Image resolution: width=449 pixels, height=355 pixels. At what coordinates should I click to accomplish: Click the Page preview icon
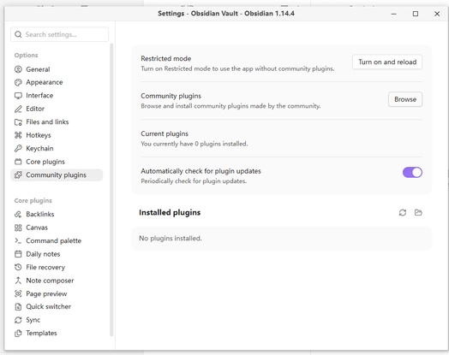[18, 293]
